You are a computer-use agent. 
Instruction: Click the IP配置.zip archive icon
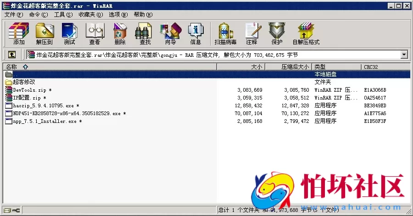9,98
